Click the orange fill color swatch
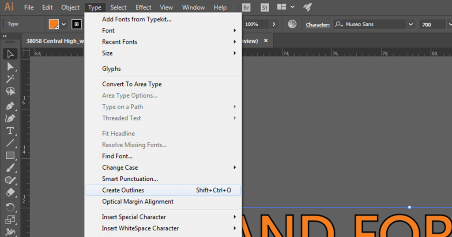This screenshot has height=237, width=452. (54, 24)
